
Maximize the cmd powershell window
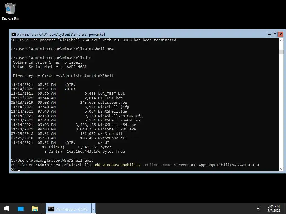tap(275, 34)
